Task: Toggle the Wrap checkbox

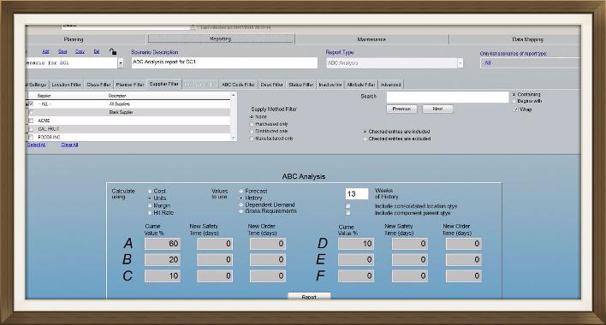Action: click(516, 109)
